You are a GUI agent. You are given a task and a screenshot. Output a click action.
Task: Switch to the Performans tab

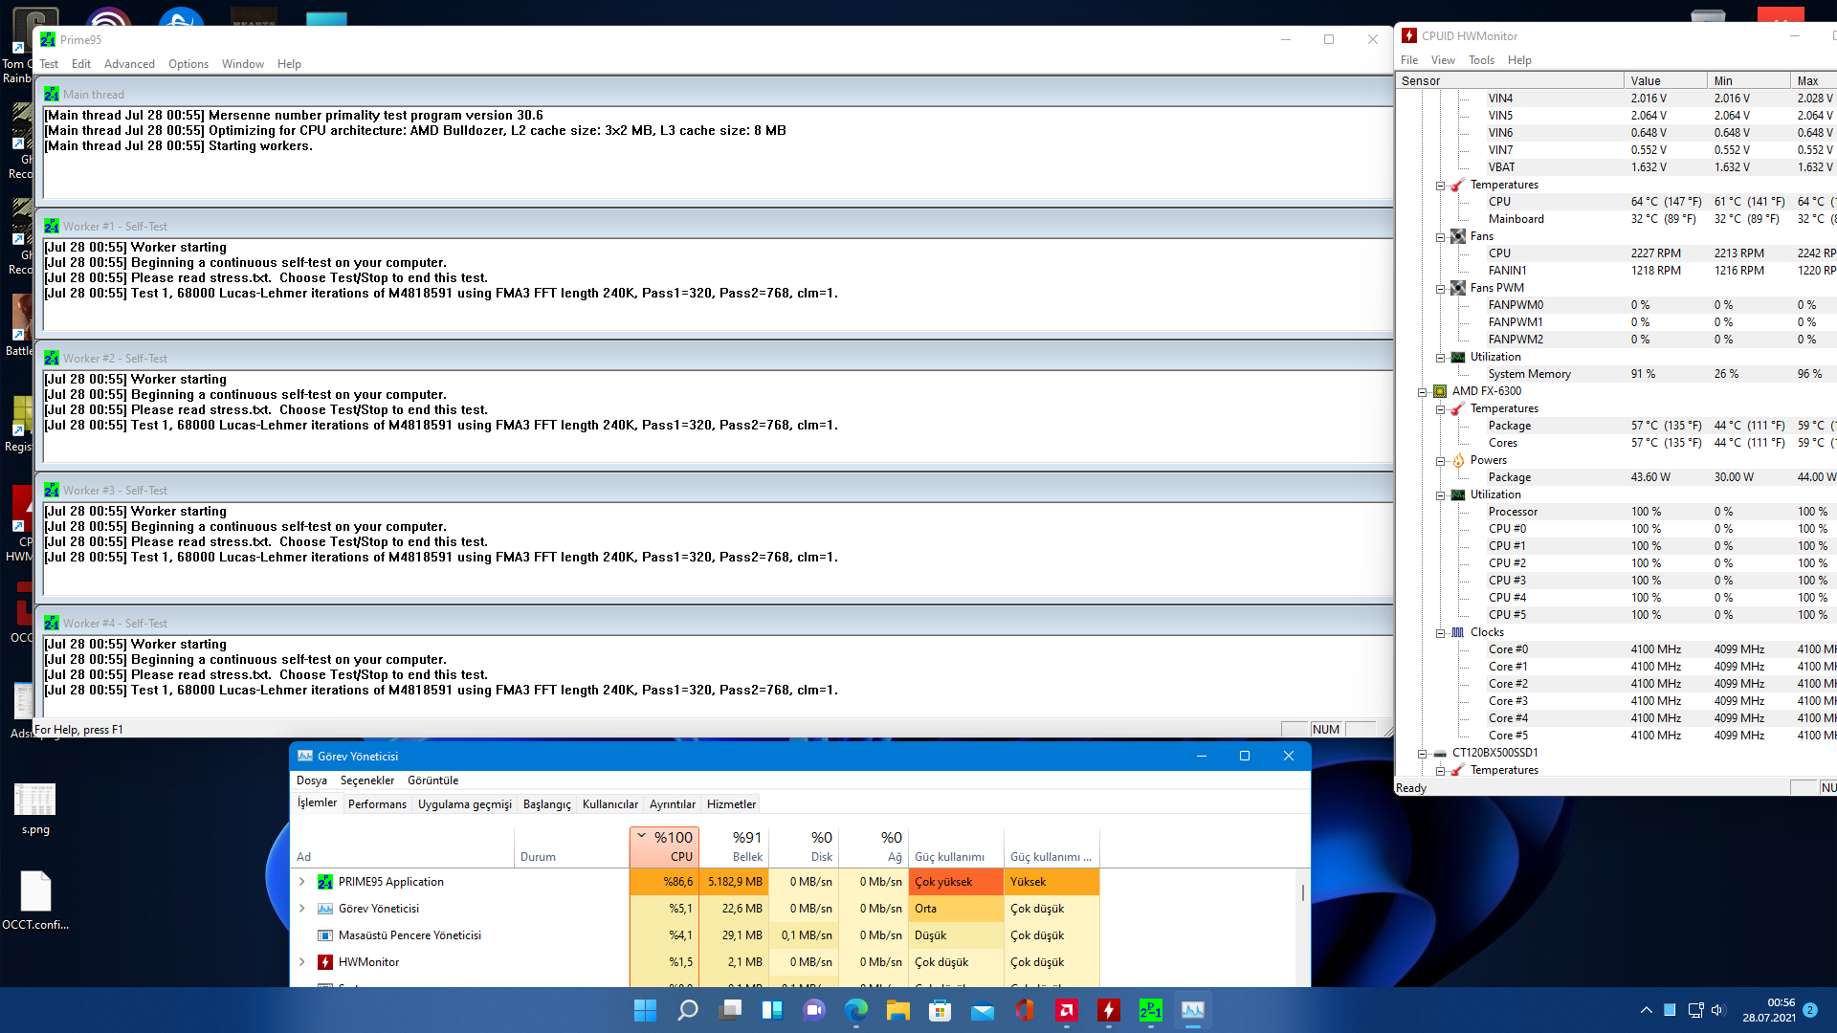(x=377, y=804)
